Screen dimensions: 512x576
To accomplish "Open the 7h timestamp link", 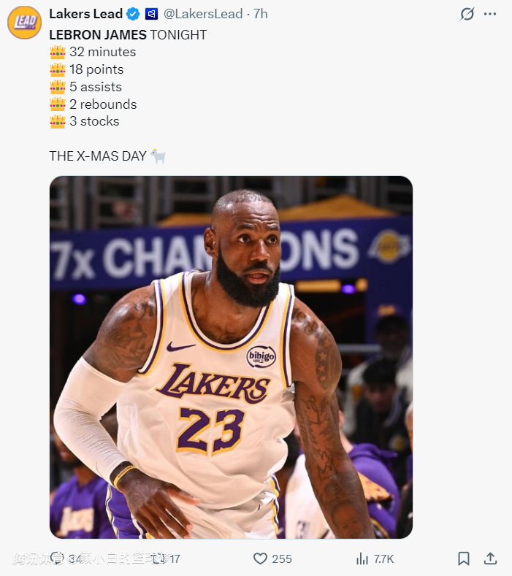I will click(261, 14).
